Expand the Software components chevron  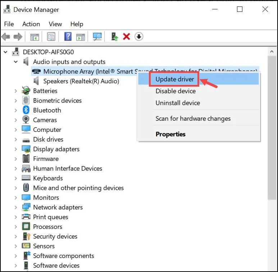coord(16,256)
